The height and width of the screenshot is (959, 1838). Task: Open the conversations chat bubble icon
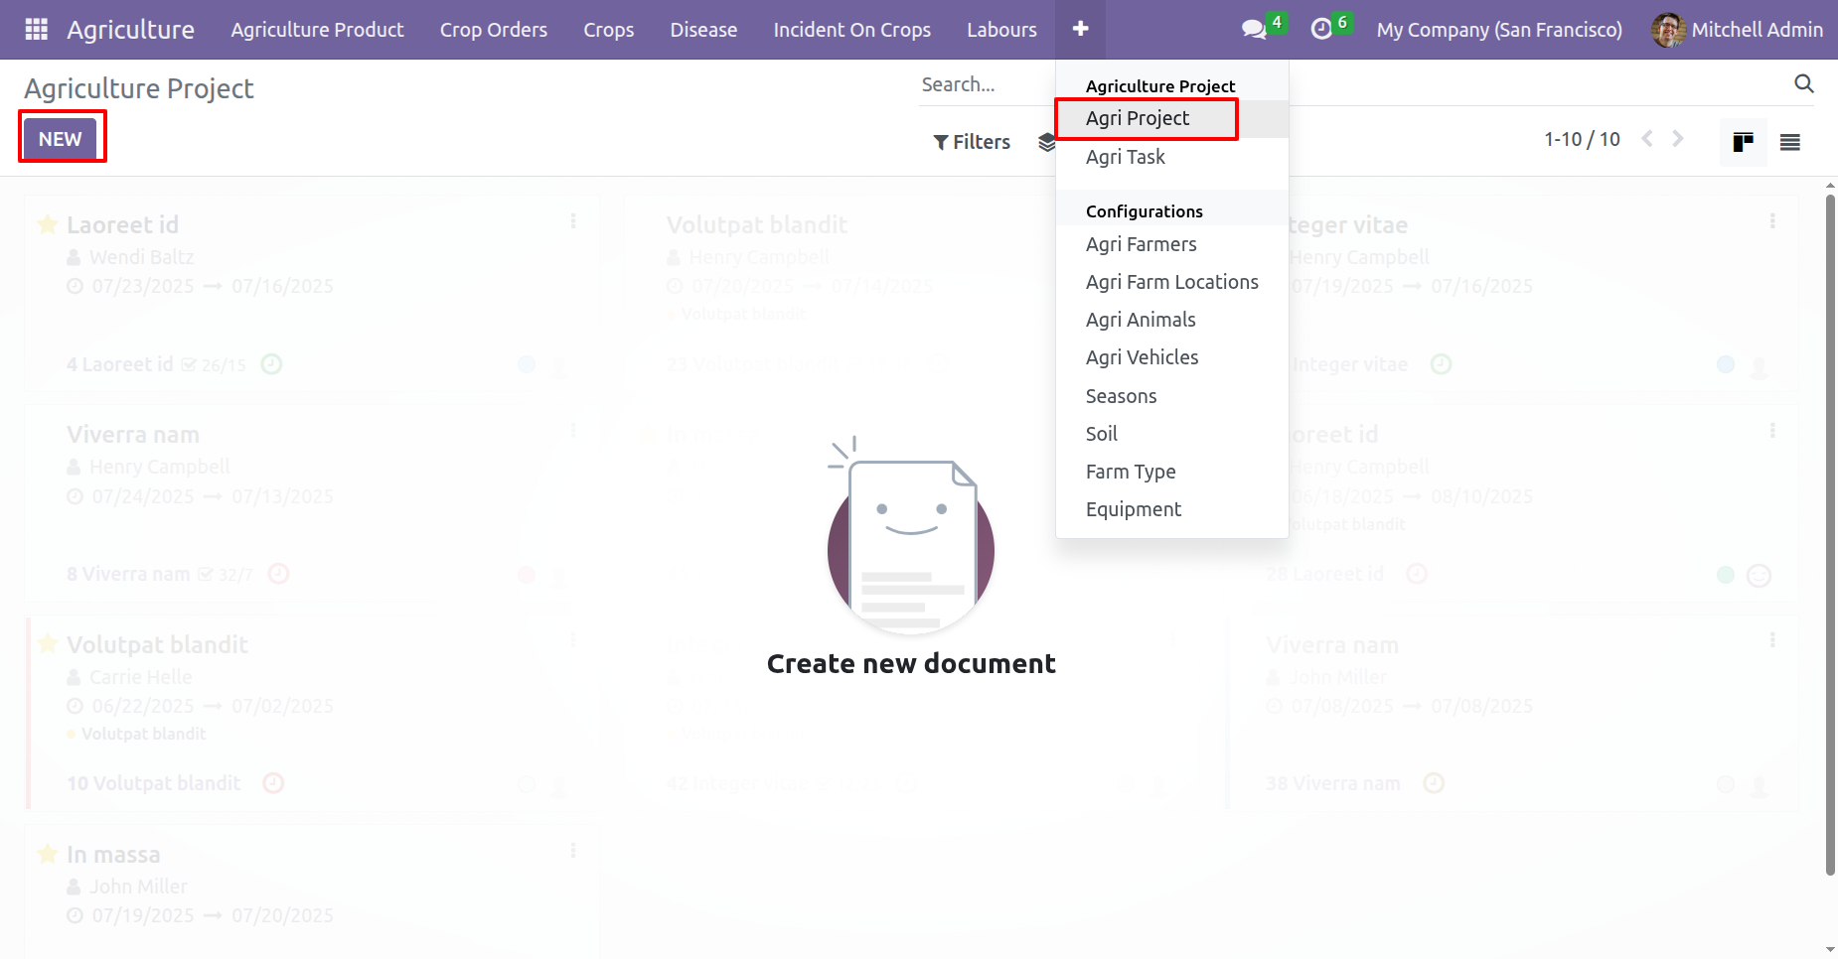click(x=1254, y=30)
